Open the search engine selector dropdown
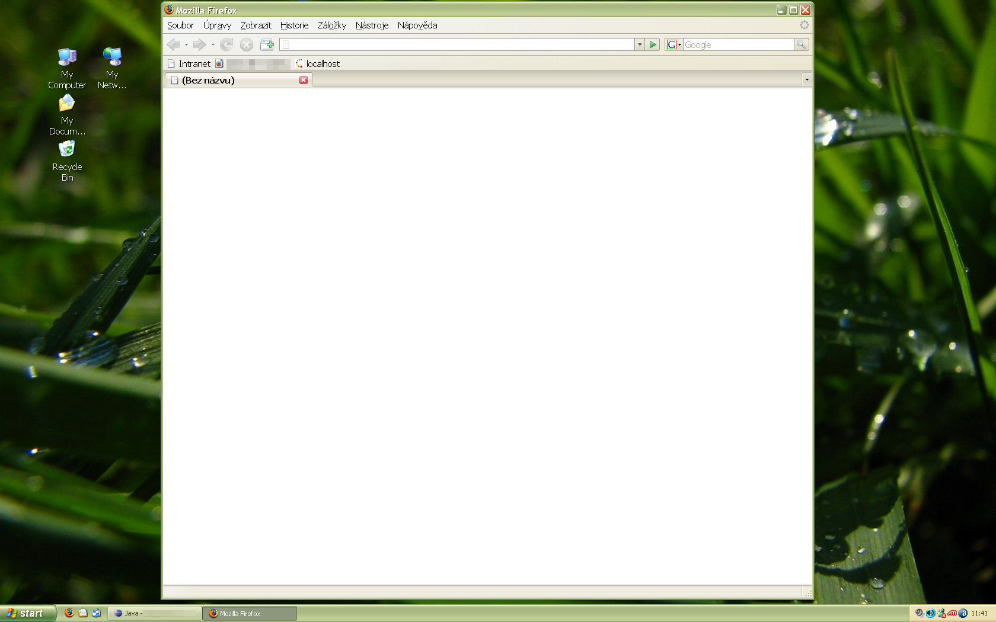Viewport: 996px width, 622px height. pyautogui.click(x=673, y=44)
